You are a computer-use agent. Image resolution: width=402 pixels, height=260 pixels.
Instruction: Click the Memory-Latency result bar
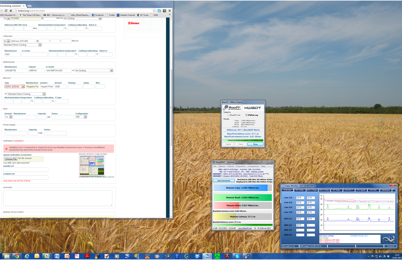pyautogui.click(x=243, y=217)
